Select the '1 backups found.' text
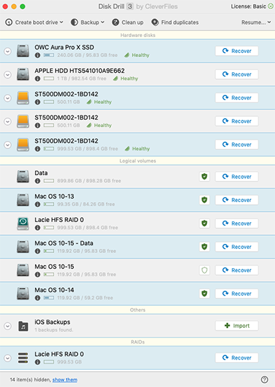Image resolution: width=275 pixels, height=387 pixels. 54,330
